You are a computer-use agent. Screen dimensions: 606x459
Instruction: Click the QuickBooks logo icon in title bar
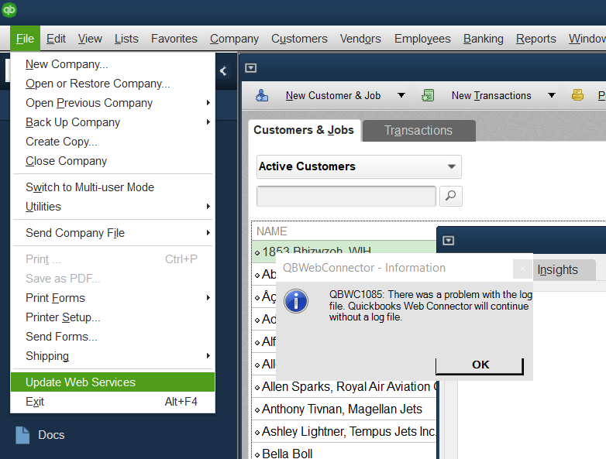click(x=9, y=9)
